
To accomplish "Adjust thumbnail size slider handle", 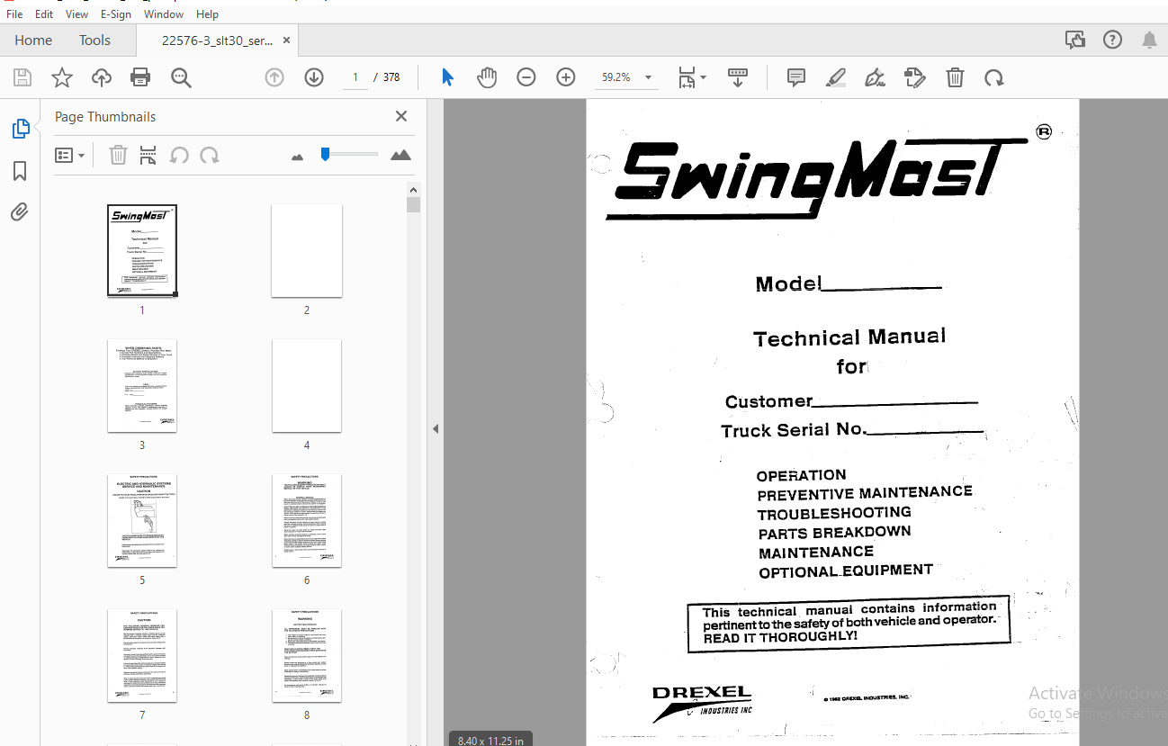I will [x=325, y=154].
